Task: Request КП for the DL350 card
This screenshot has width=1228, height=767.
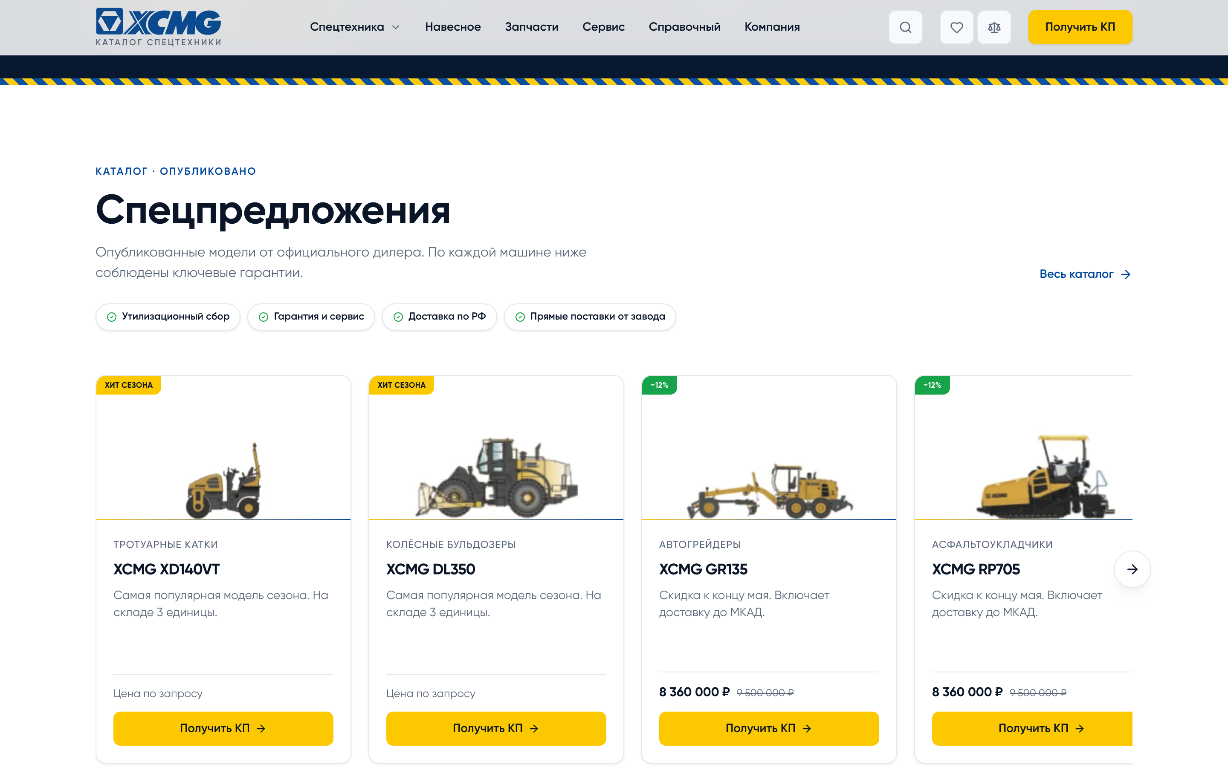Action: click(x=496, y=729)
